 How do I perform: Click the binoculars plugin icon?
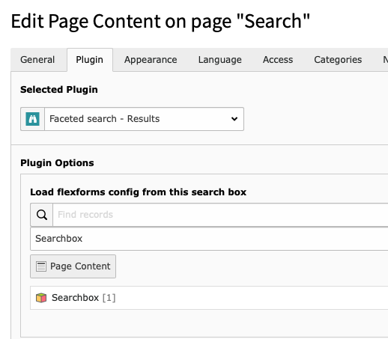pos(32,119)
